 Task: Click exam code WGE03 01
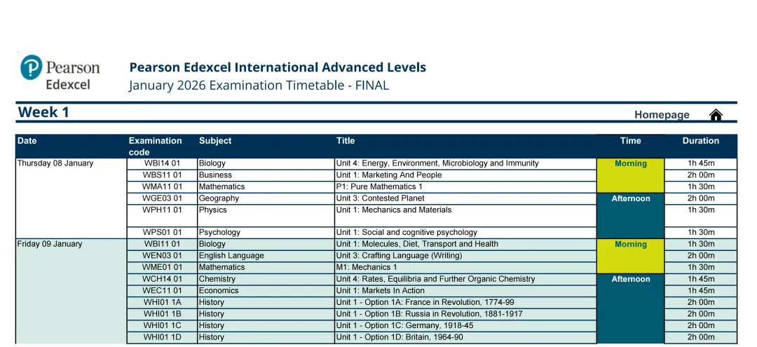pyautogui.click(x=162, y=198)
